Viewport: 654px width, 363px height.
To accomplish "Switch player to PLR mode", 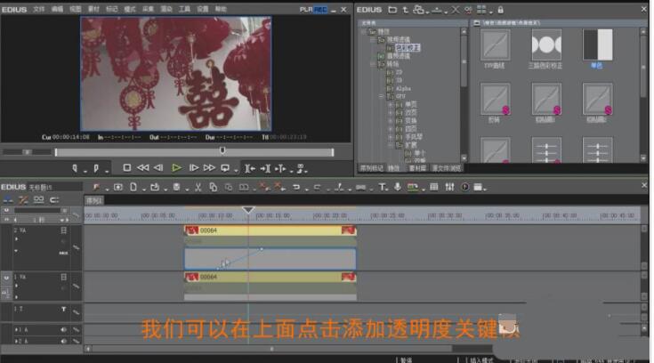I will point(306,9).
